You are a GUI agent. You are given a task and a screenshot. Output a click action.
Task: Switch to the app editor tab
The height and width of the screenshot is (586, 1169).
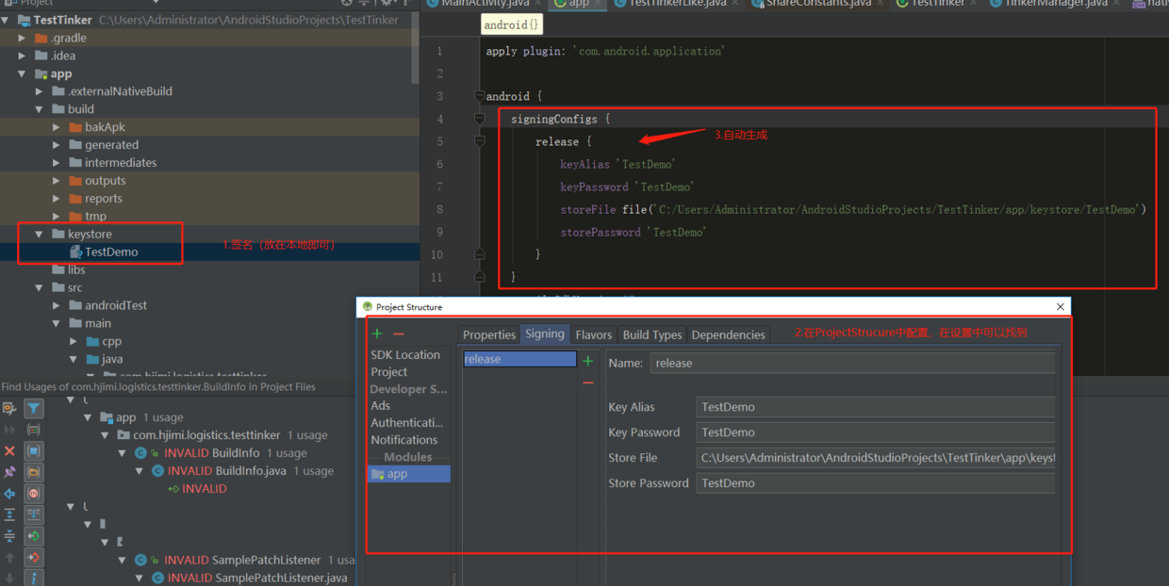[578, 4]
